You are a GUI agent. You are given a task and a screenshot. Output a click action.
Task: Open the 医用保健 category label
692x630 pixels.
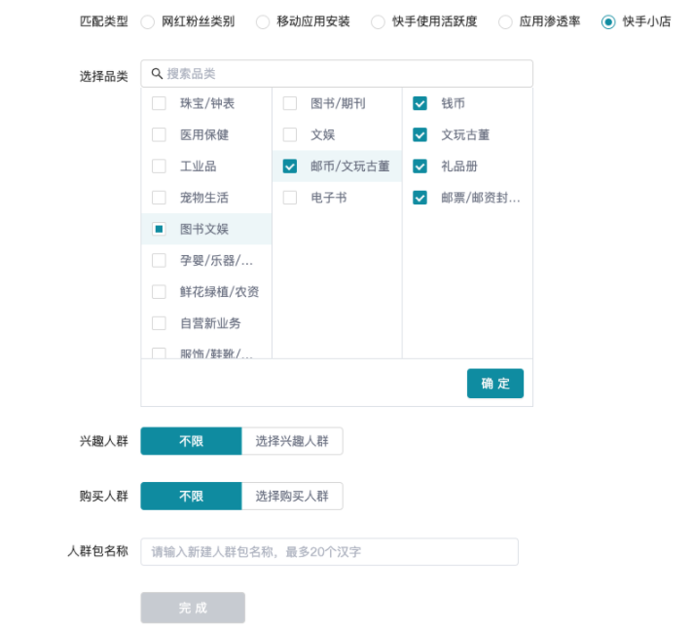(204, 134)
